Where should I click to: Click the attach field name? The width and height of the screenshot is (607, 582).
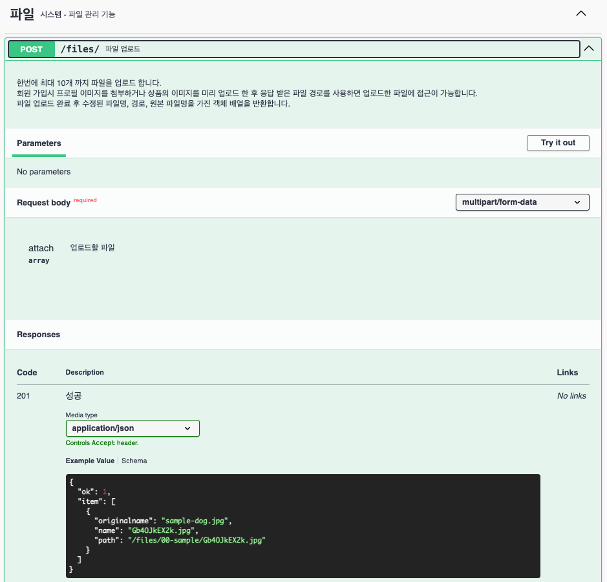pos(41,248)
